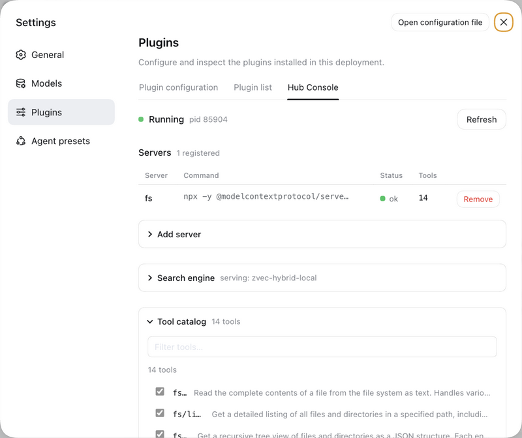
Task: Click the fs server name cell
Action: (149, 198)
